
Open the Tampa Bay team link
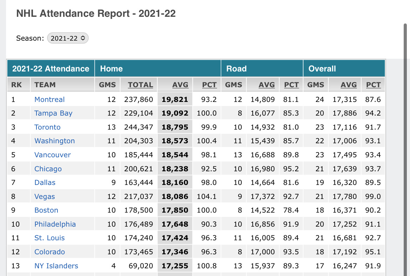tap(53, 113)
